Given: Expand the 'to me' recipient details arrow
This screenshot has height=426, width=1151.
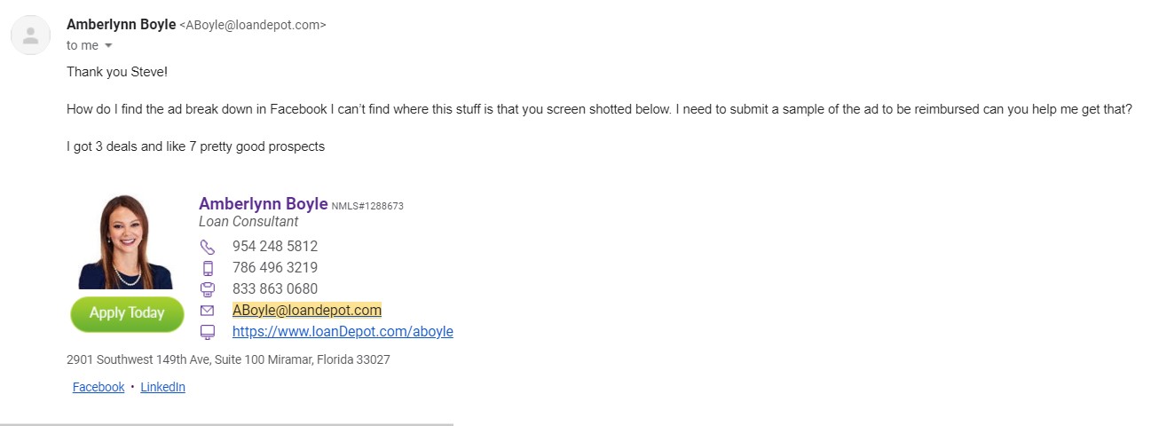Looking at the screenshot, I should tap(108, 45).
